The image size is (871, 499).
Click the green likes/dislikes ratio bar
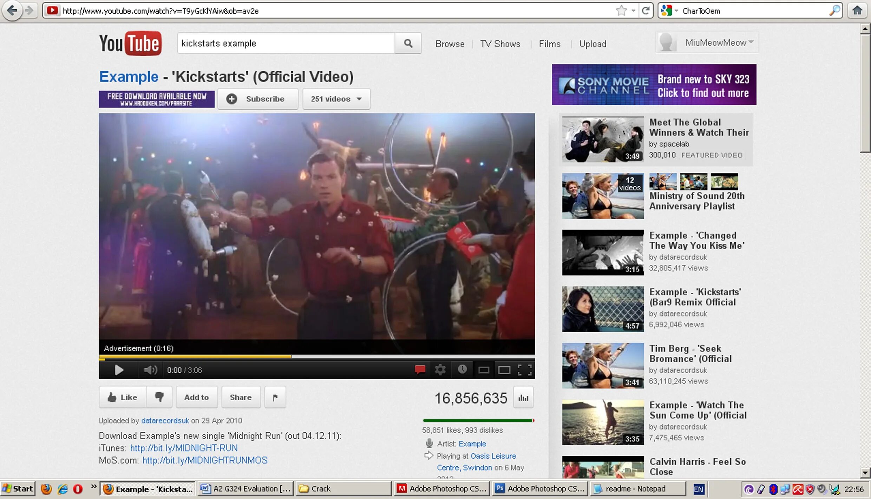[x=478, y=420]
